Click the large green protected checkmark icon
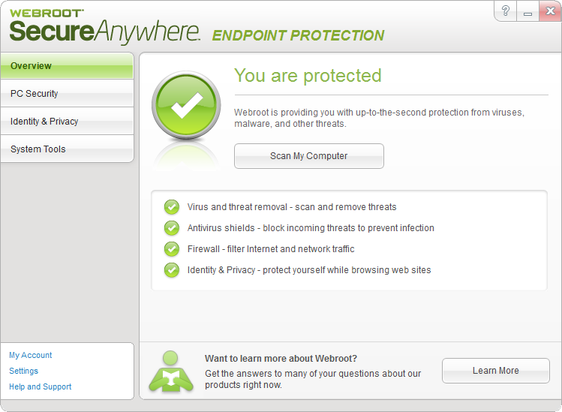The width and height of the screenshot is (562, 412). click(185, 109)
